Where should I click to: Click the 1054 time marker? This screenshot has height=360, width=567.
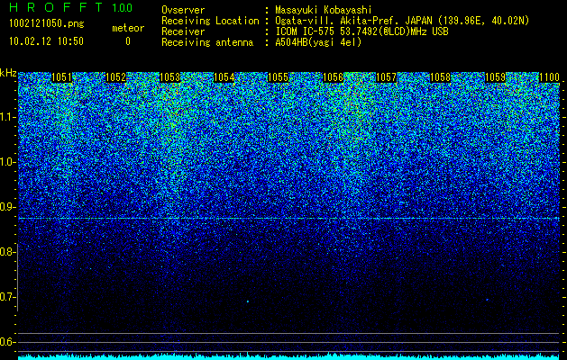224,77
